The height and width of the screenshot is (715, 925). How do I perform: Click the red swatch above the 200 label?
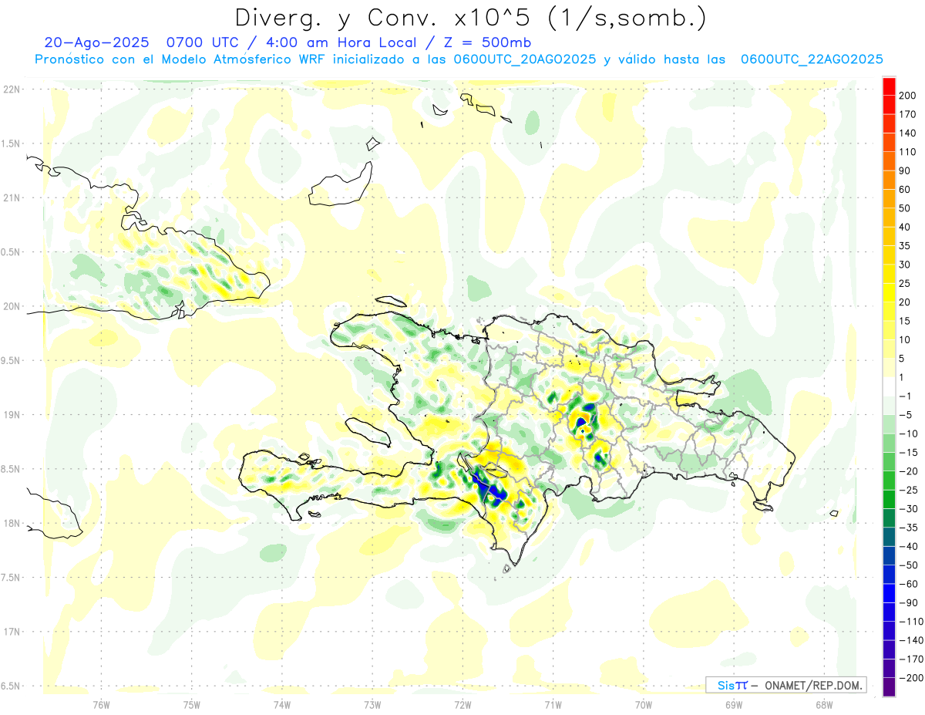(x=889, y=85)
